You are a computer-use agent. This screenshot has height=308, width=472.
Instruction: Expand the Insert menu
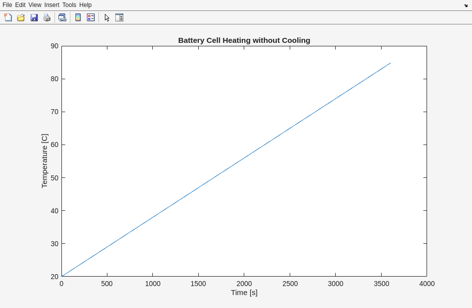(51, 5)
